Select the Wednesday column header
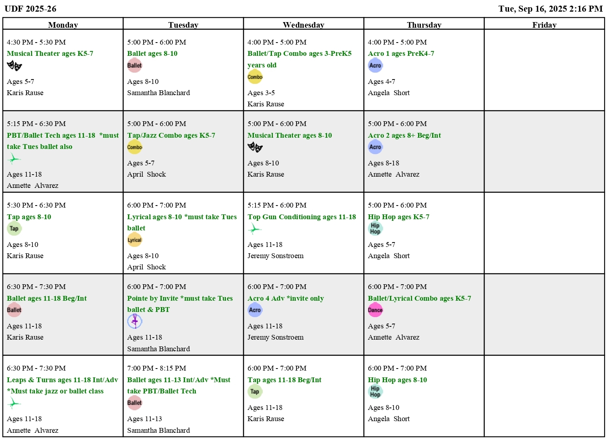Viewport: 607px width, 440px height. coord(303,25)
